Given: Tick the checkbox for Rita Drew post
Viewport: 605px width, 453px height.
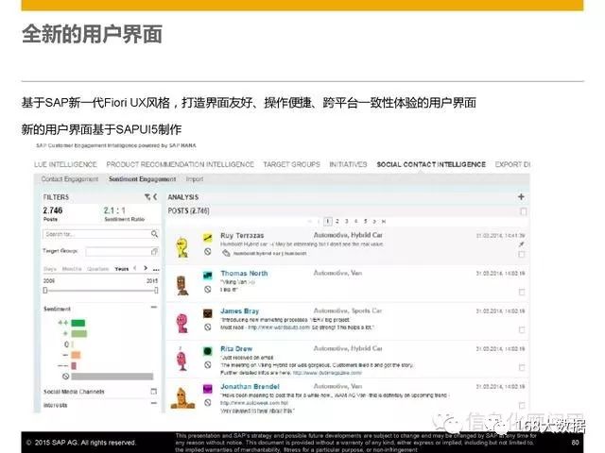Looking at the screenshot, I should [x=522, y=367].
